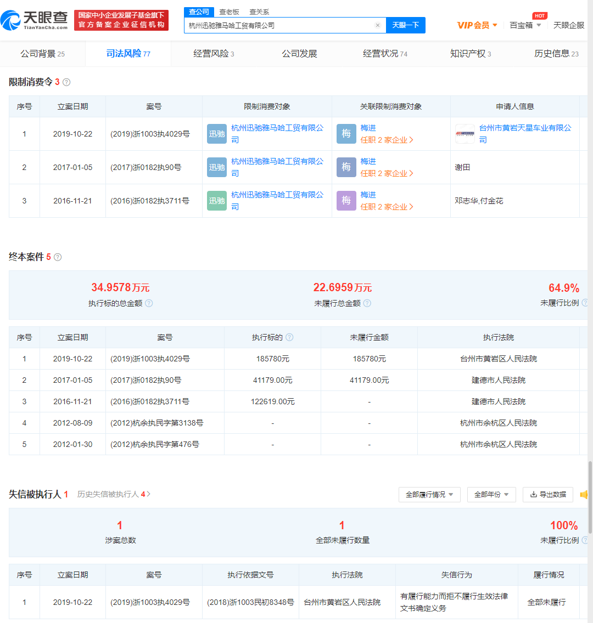The height and width of the screenshot is (623, 593).
Task: Click case number (2012)杭余执民字第3138号
Action: click(x=156, y=423)
